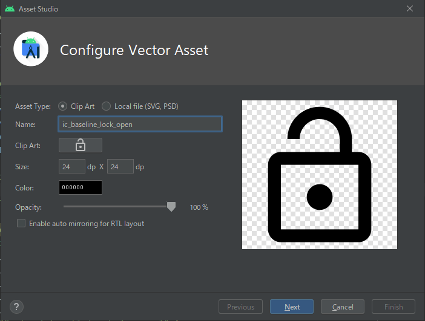Click the Opacity label
This screenshot has height=321, width=425.
point(28,207)
